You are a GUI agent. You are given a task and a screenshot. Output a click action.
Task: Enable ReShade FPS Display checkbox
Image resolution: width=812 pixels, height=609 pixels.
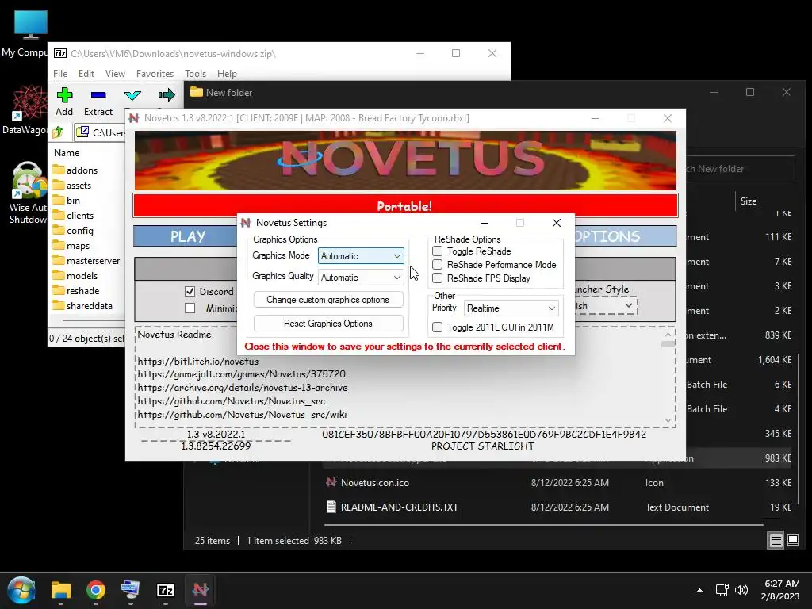click(x=438, y=278)
